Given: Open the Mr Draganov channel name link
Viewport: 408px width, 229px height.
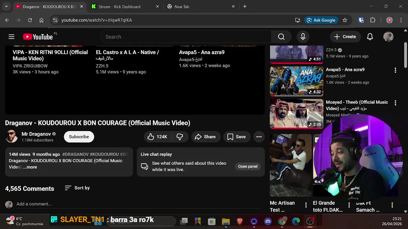Looking at the screenshot, I should [36, 134].
